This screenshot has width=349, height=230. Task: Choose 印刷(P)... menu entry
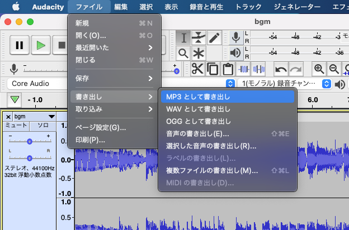pos(114,140)
